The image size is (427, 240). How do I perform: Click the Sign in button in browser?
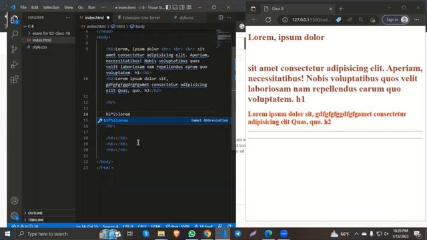coord(396,19)
